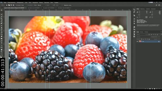Click the search icon in options bar
The height and width of the screenshot is (91, 162).
click(156, 5)
